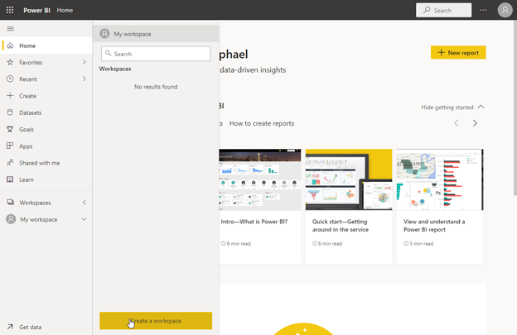Open the more options ellipsis in header
This screenshot has width=517, height=335.
click(x=483, y=10)
